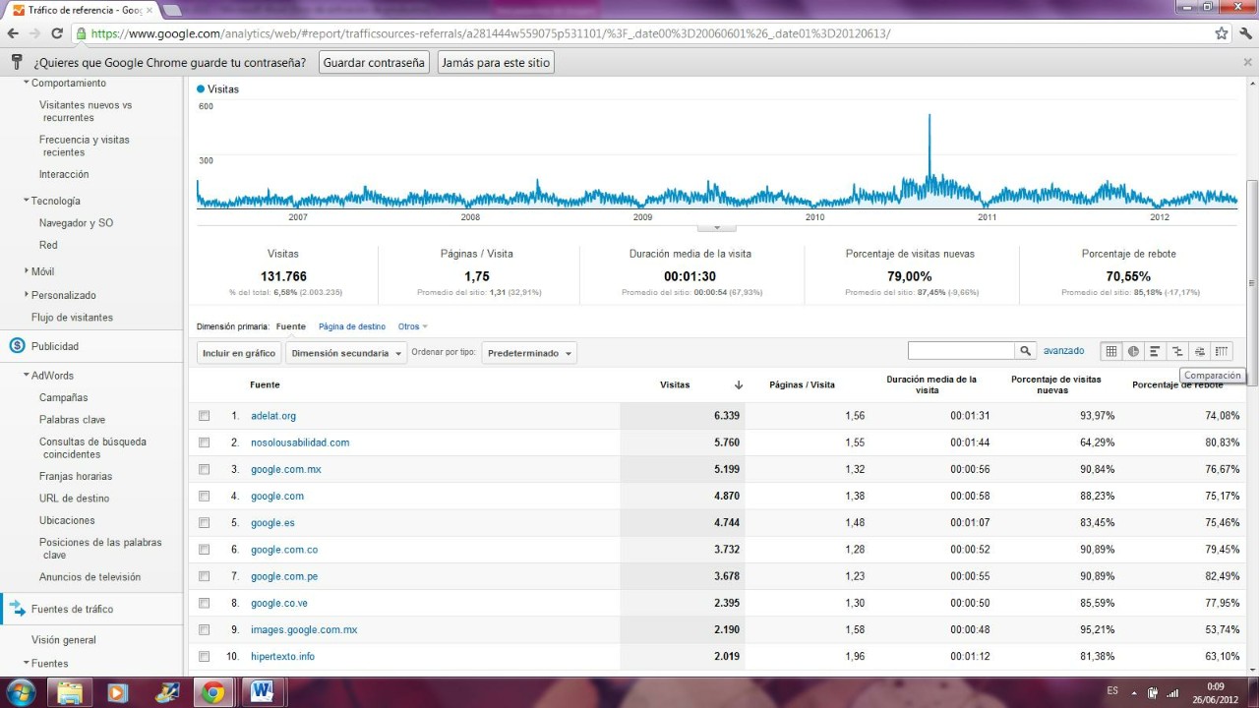Select the hipertexto.info row checkbox
1259x708 pixels.
(x=205, y=656)
